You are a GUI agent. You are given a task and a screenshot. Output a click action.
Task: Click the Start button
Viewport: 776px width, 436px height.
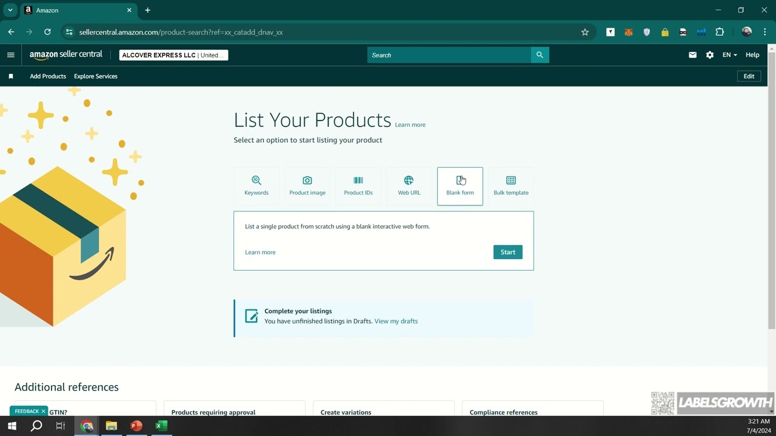coord(507,253)
